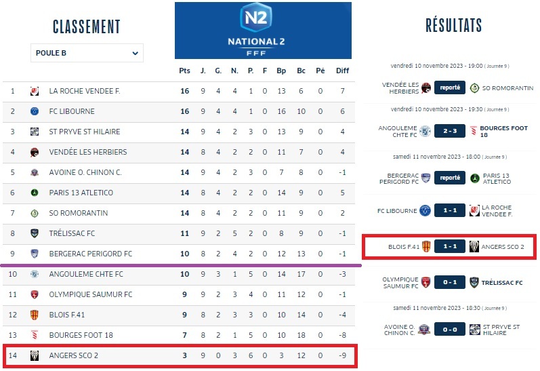
Task: Click the Diff column header
Action: click(x=342, y=71)
